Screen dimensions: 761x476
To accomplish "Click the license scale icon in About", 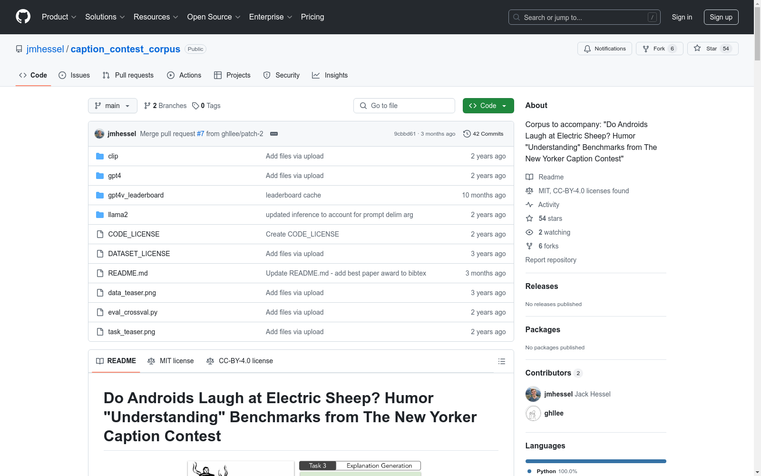I will [529, 191].
